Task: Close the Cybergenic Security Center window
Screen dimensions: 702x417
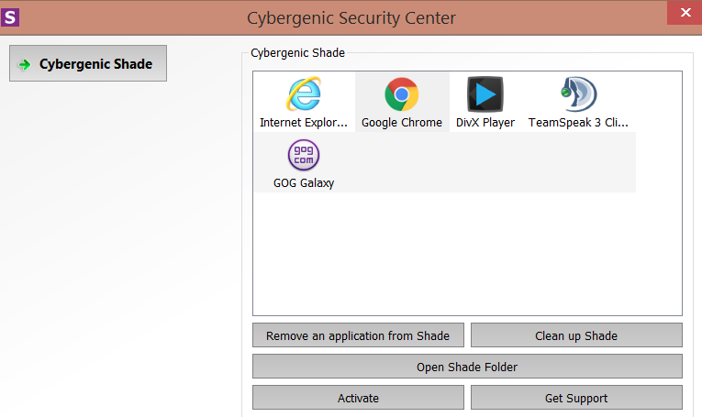Action: tap(684, 11)
